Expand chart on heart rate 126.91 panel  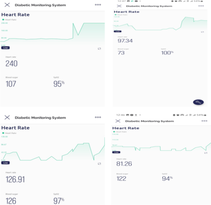(99, 164)
